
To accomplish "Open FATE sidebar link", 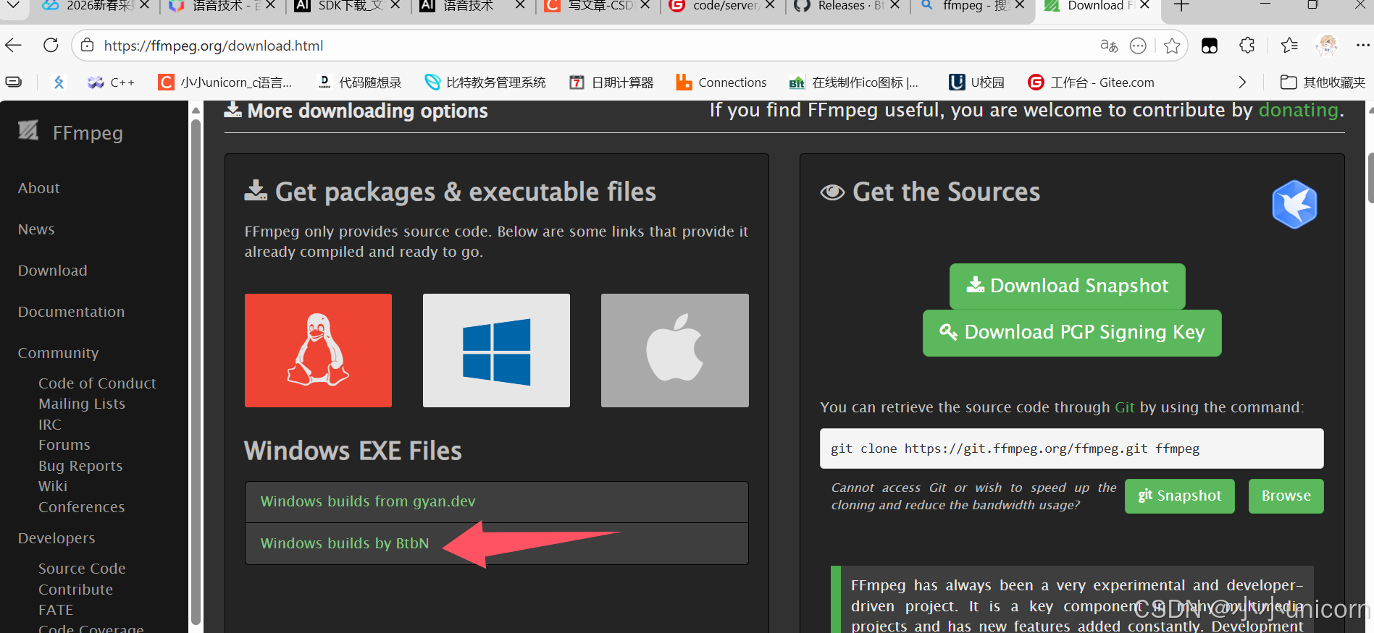I will coord(56,610).
